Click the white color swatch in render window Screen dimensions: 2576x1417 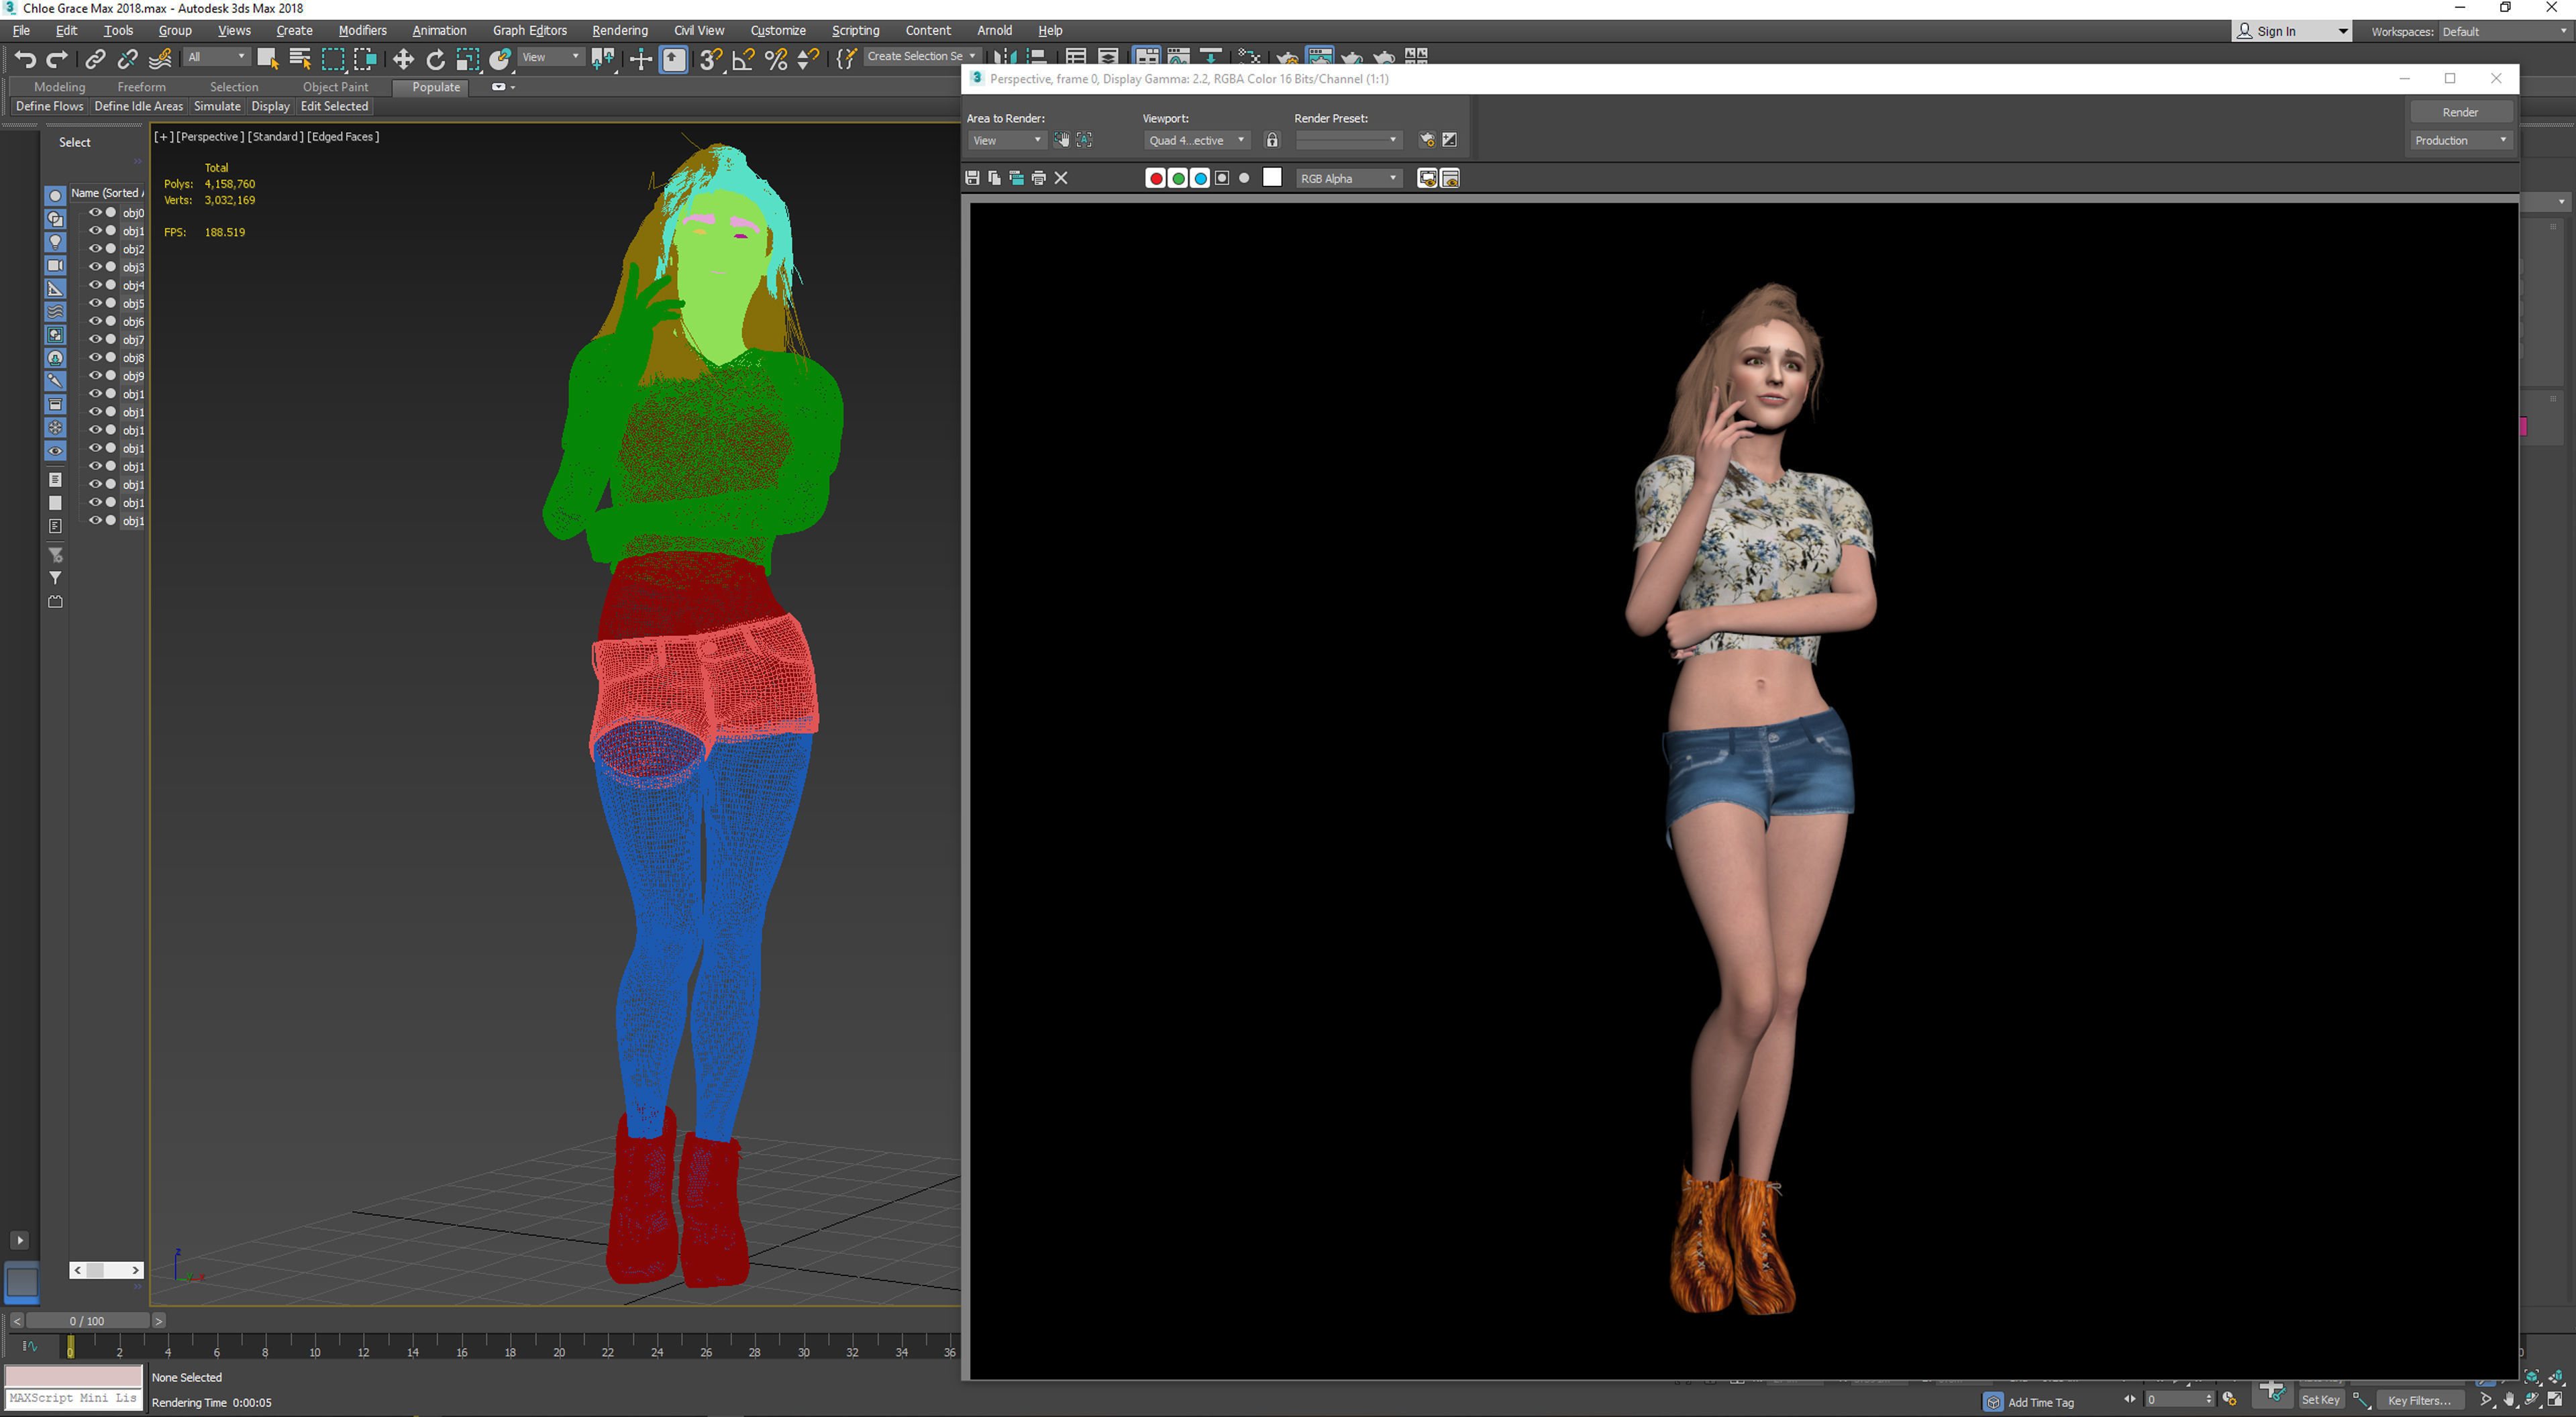pos(1272,177)
